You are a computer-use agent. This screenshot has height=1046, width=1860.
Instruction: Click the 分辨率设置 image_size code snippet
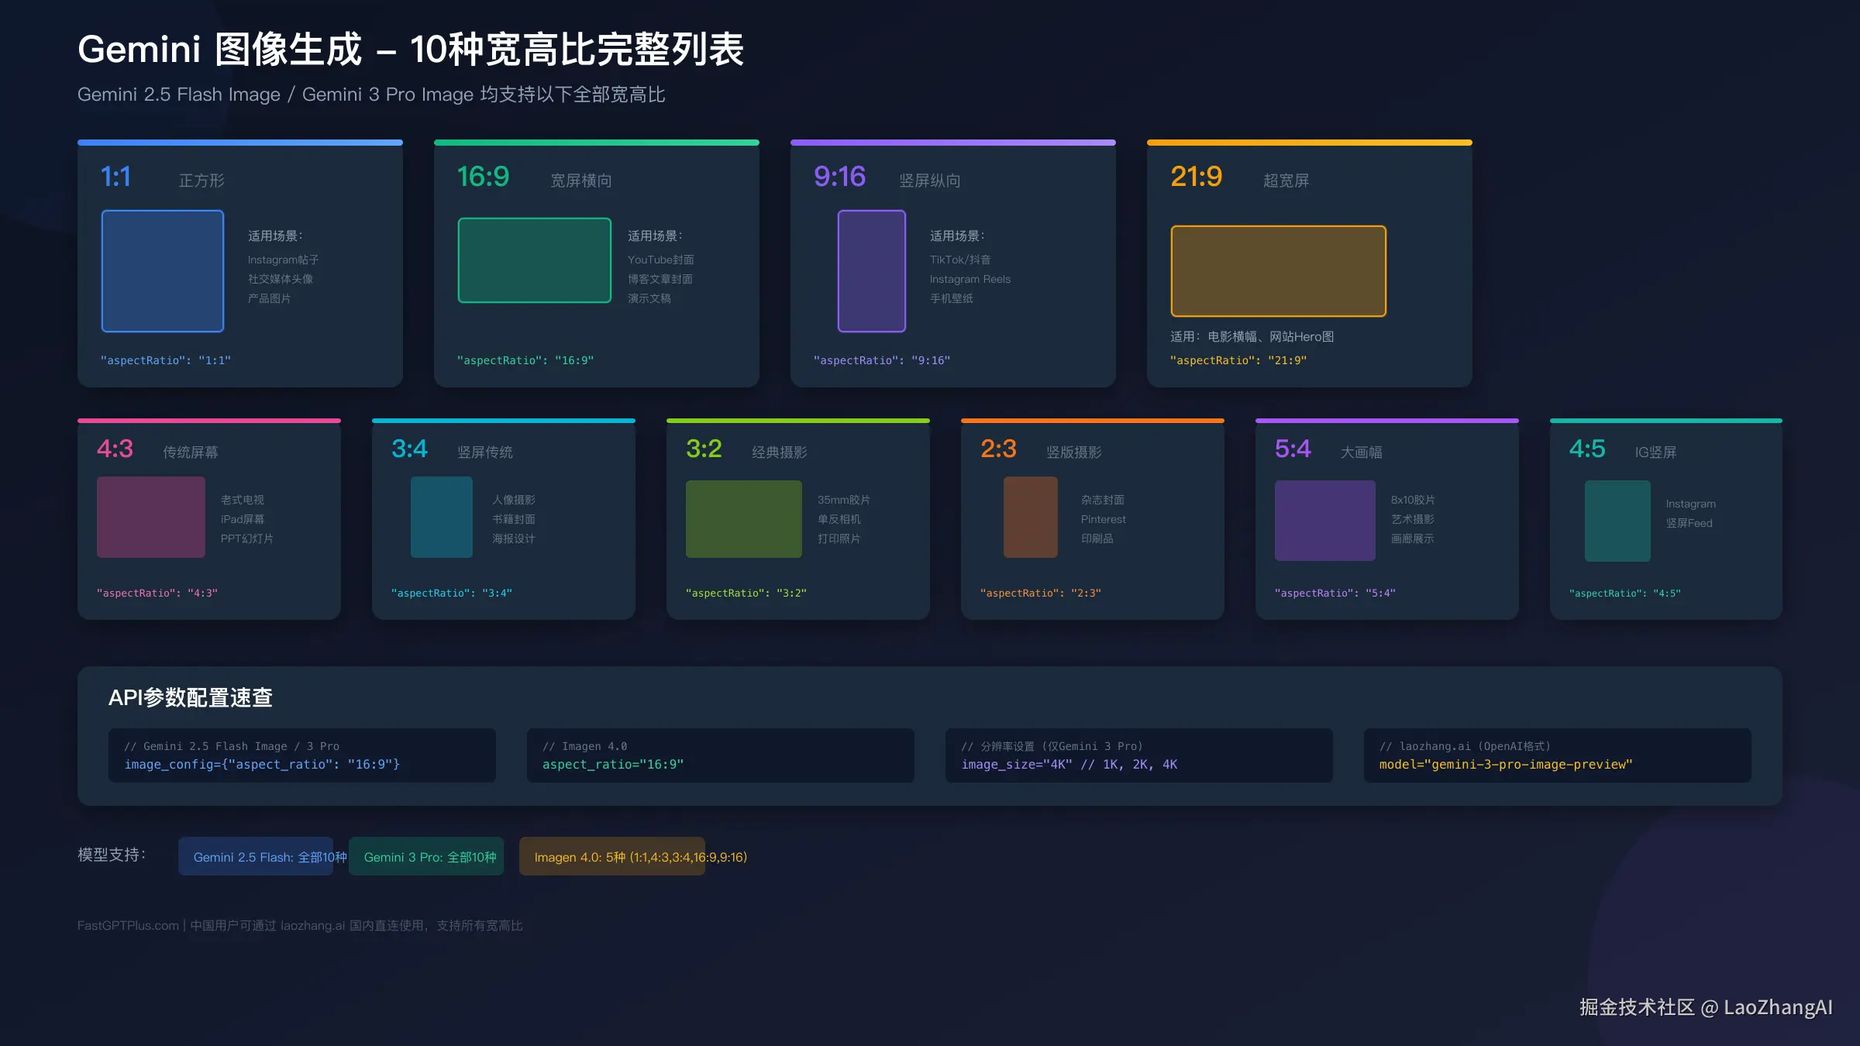pyautogui.click(x=1138, y=755)
